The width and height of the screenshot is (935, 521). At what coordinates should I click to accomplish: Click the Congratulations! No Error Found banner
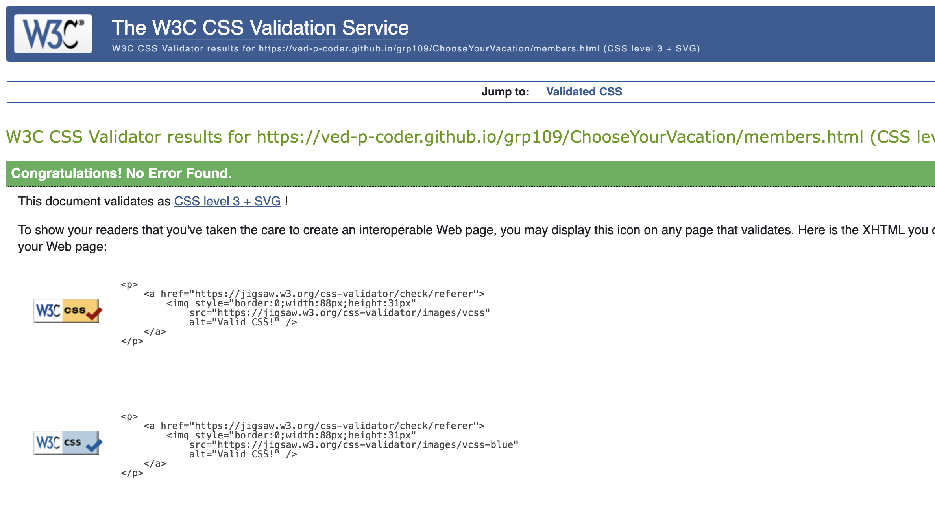pos(470,173)
